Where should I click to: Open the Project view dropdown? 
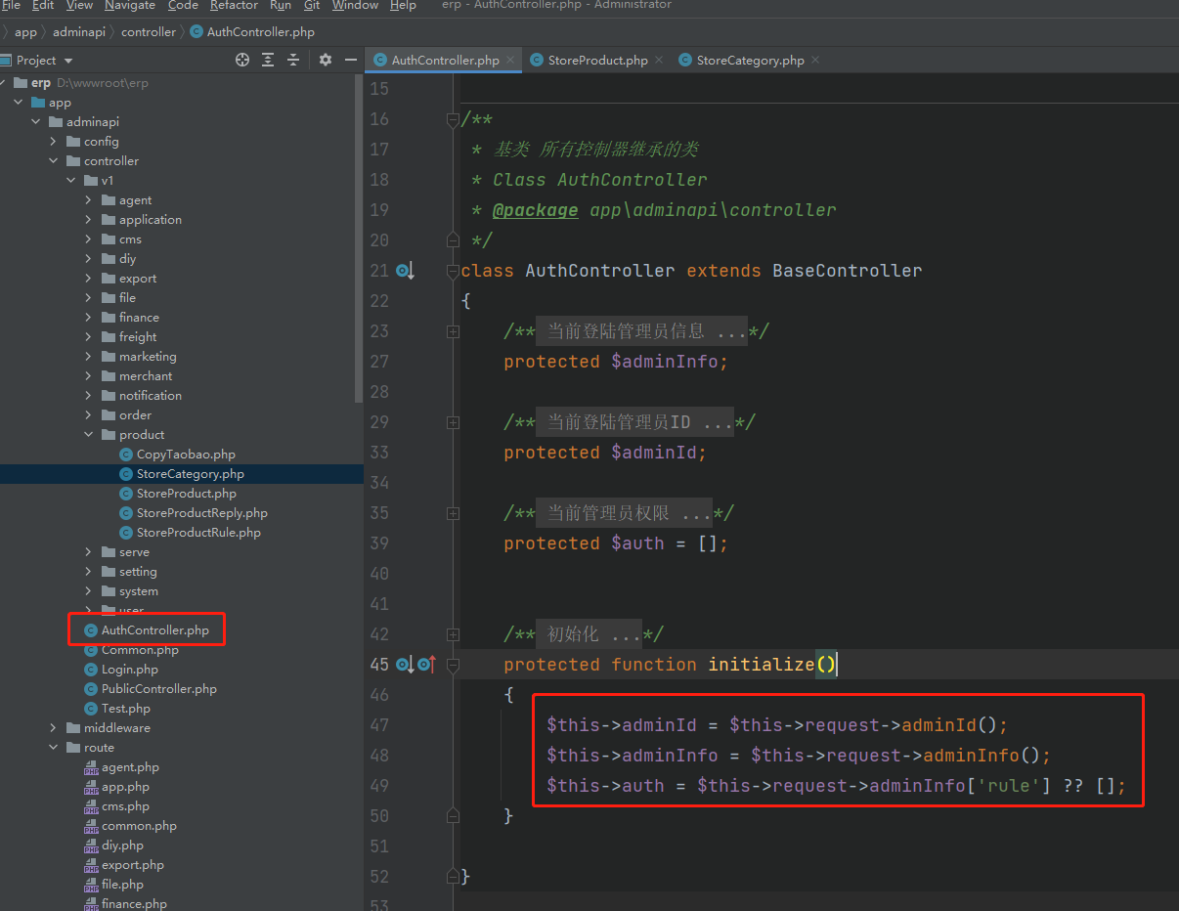[x=68, y=60]
